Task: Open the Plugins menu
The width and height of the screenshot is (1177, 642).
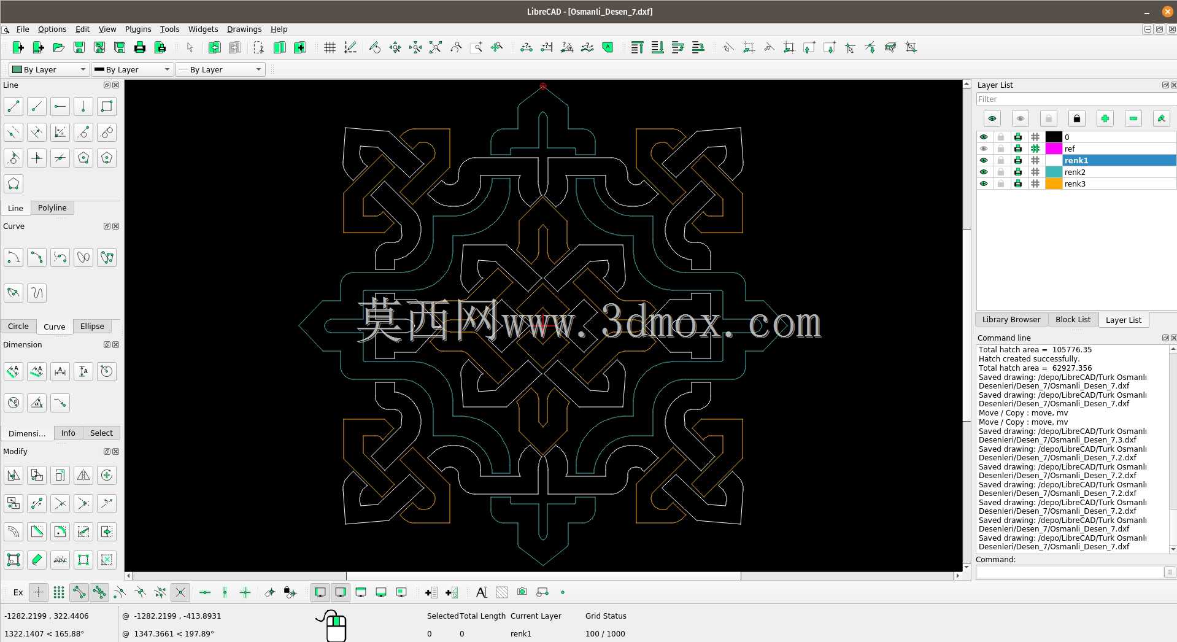Action: [x=138, y=29]
